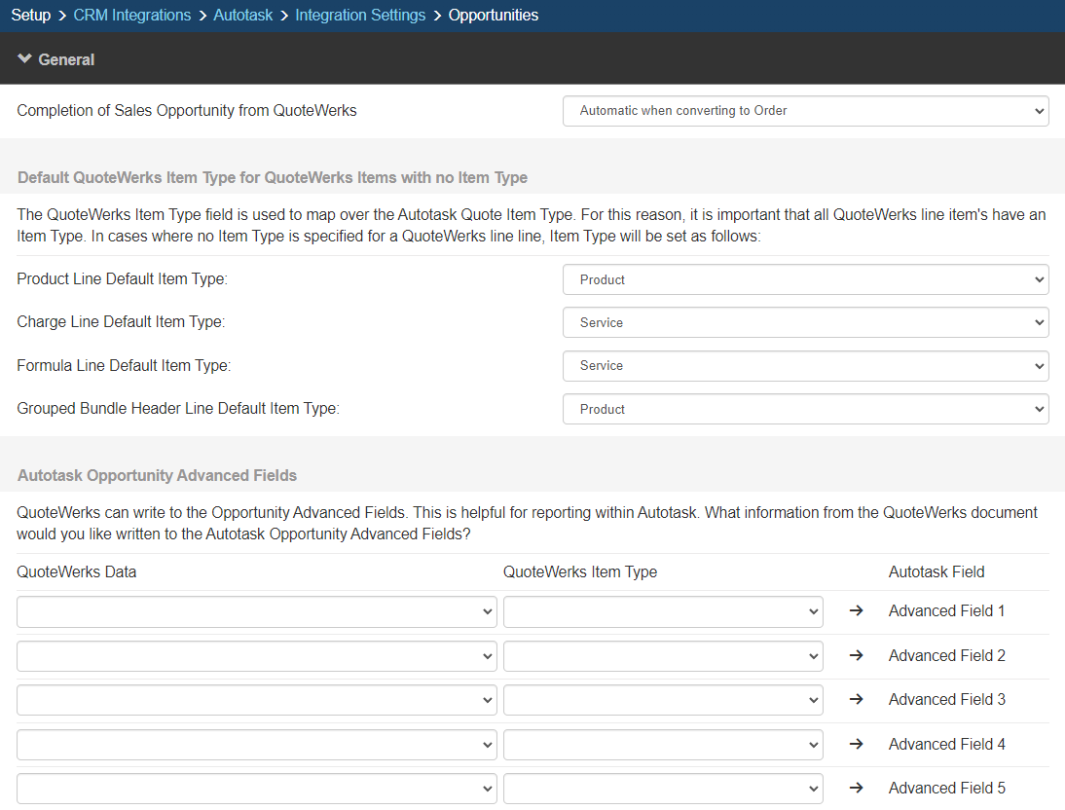The width and height of the screenshot is (1065, 810).
Task: Navigate to Autotask breadcrumb link
Action: 243,16
